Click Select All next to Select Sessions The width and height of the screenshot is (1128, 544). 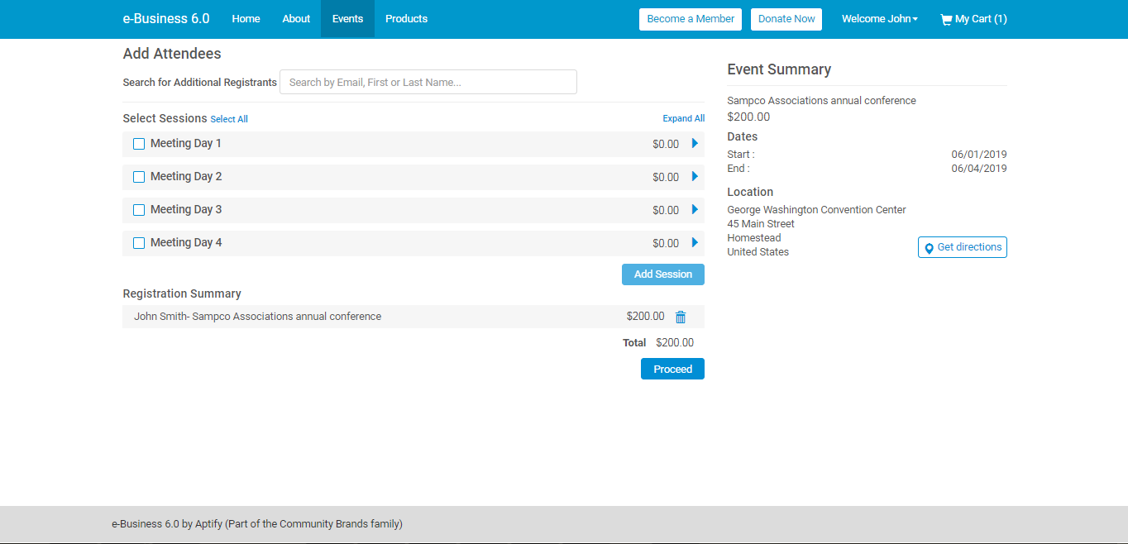pyautogui.click(x=229, y=118)
